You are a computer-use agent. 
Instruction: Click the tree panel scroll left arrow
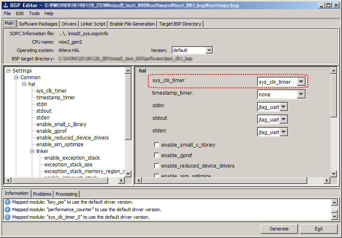coord(8,180)
